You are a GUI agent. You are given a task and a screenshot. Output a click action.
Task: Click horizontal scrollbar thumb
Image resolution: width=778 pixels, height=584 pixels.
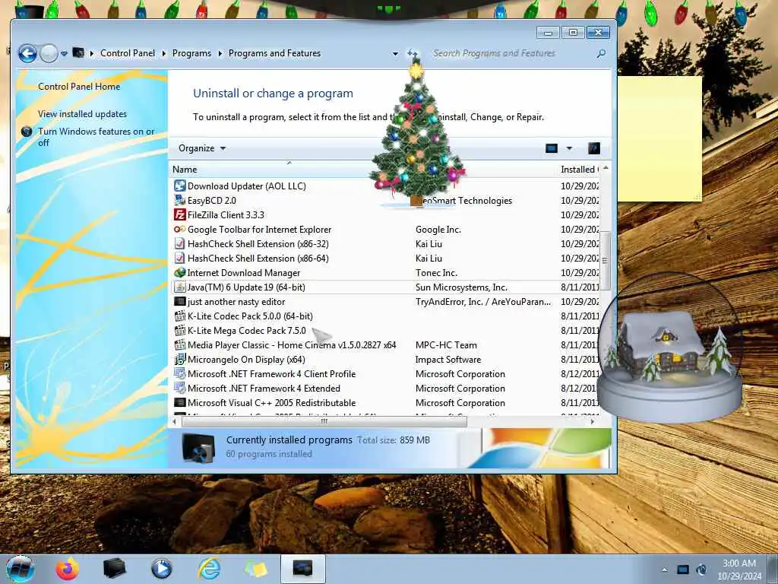[x=324, y=421]
